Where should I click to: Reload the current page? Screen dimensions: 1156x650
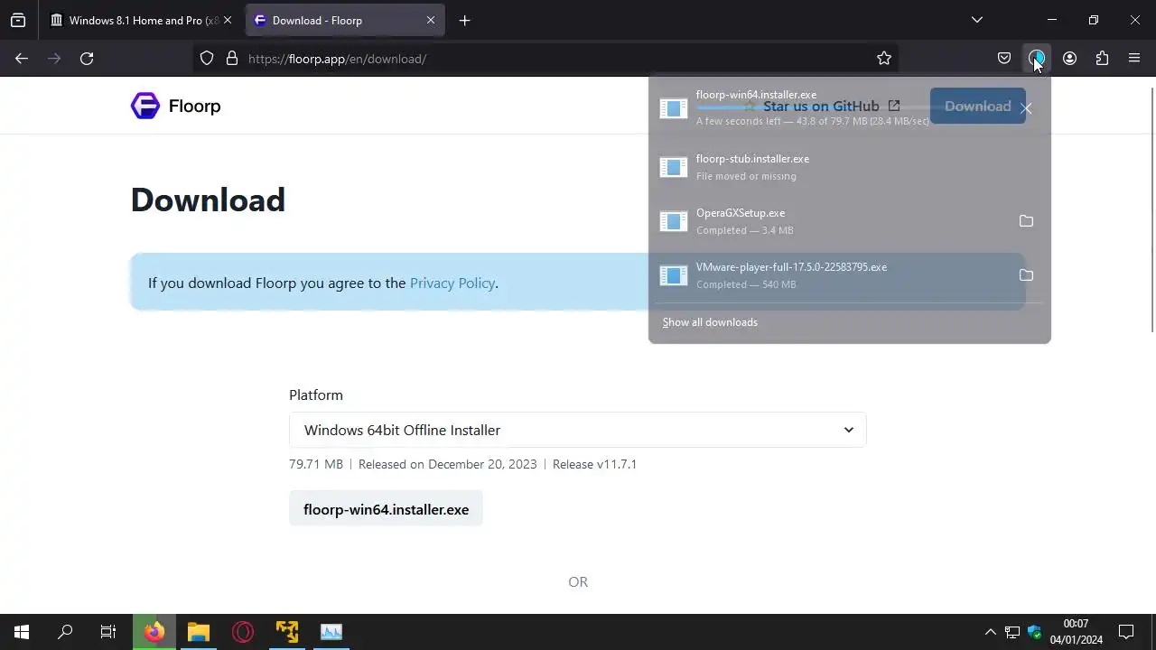click(x=87, y=59)
